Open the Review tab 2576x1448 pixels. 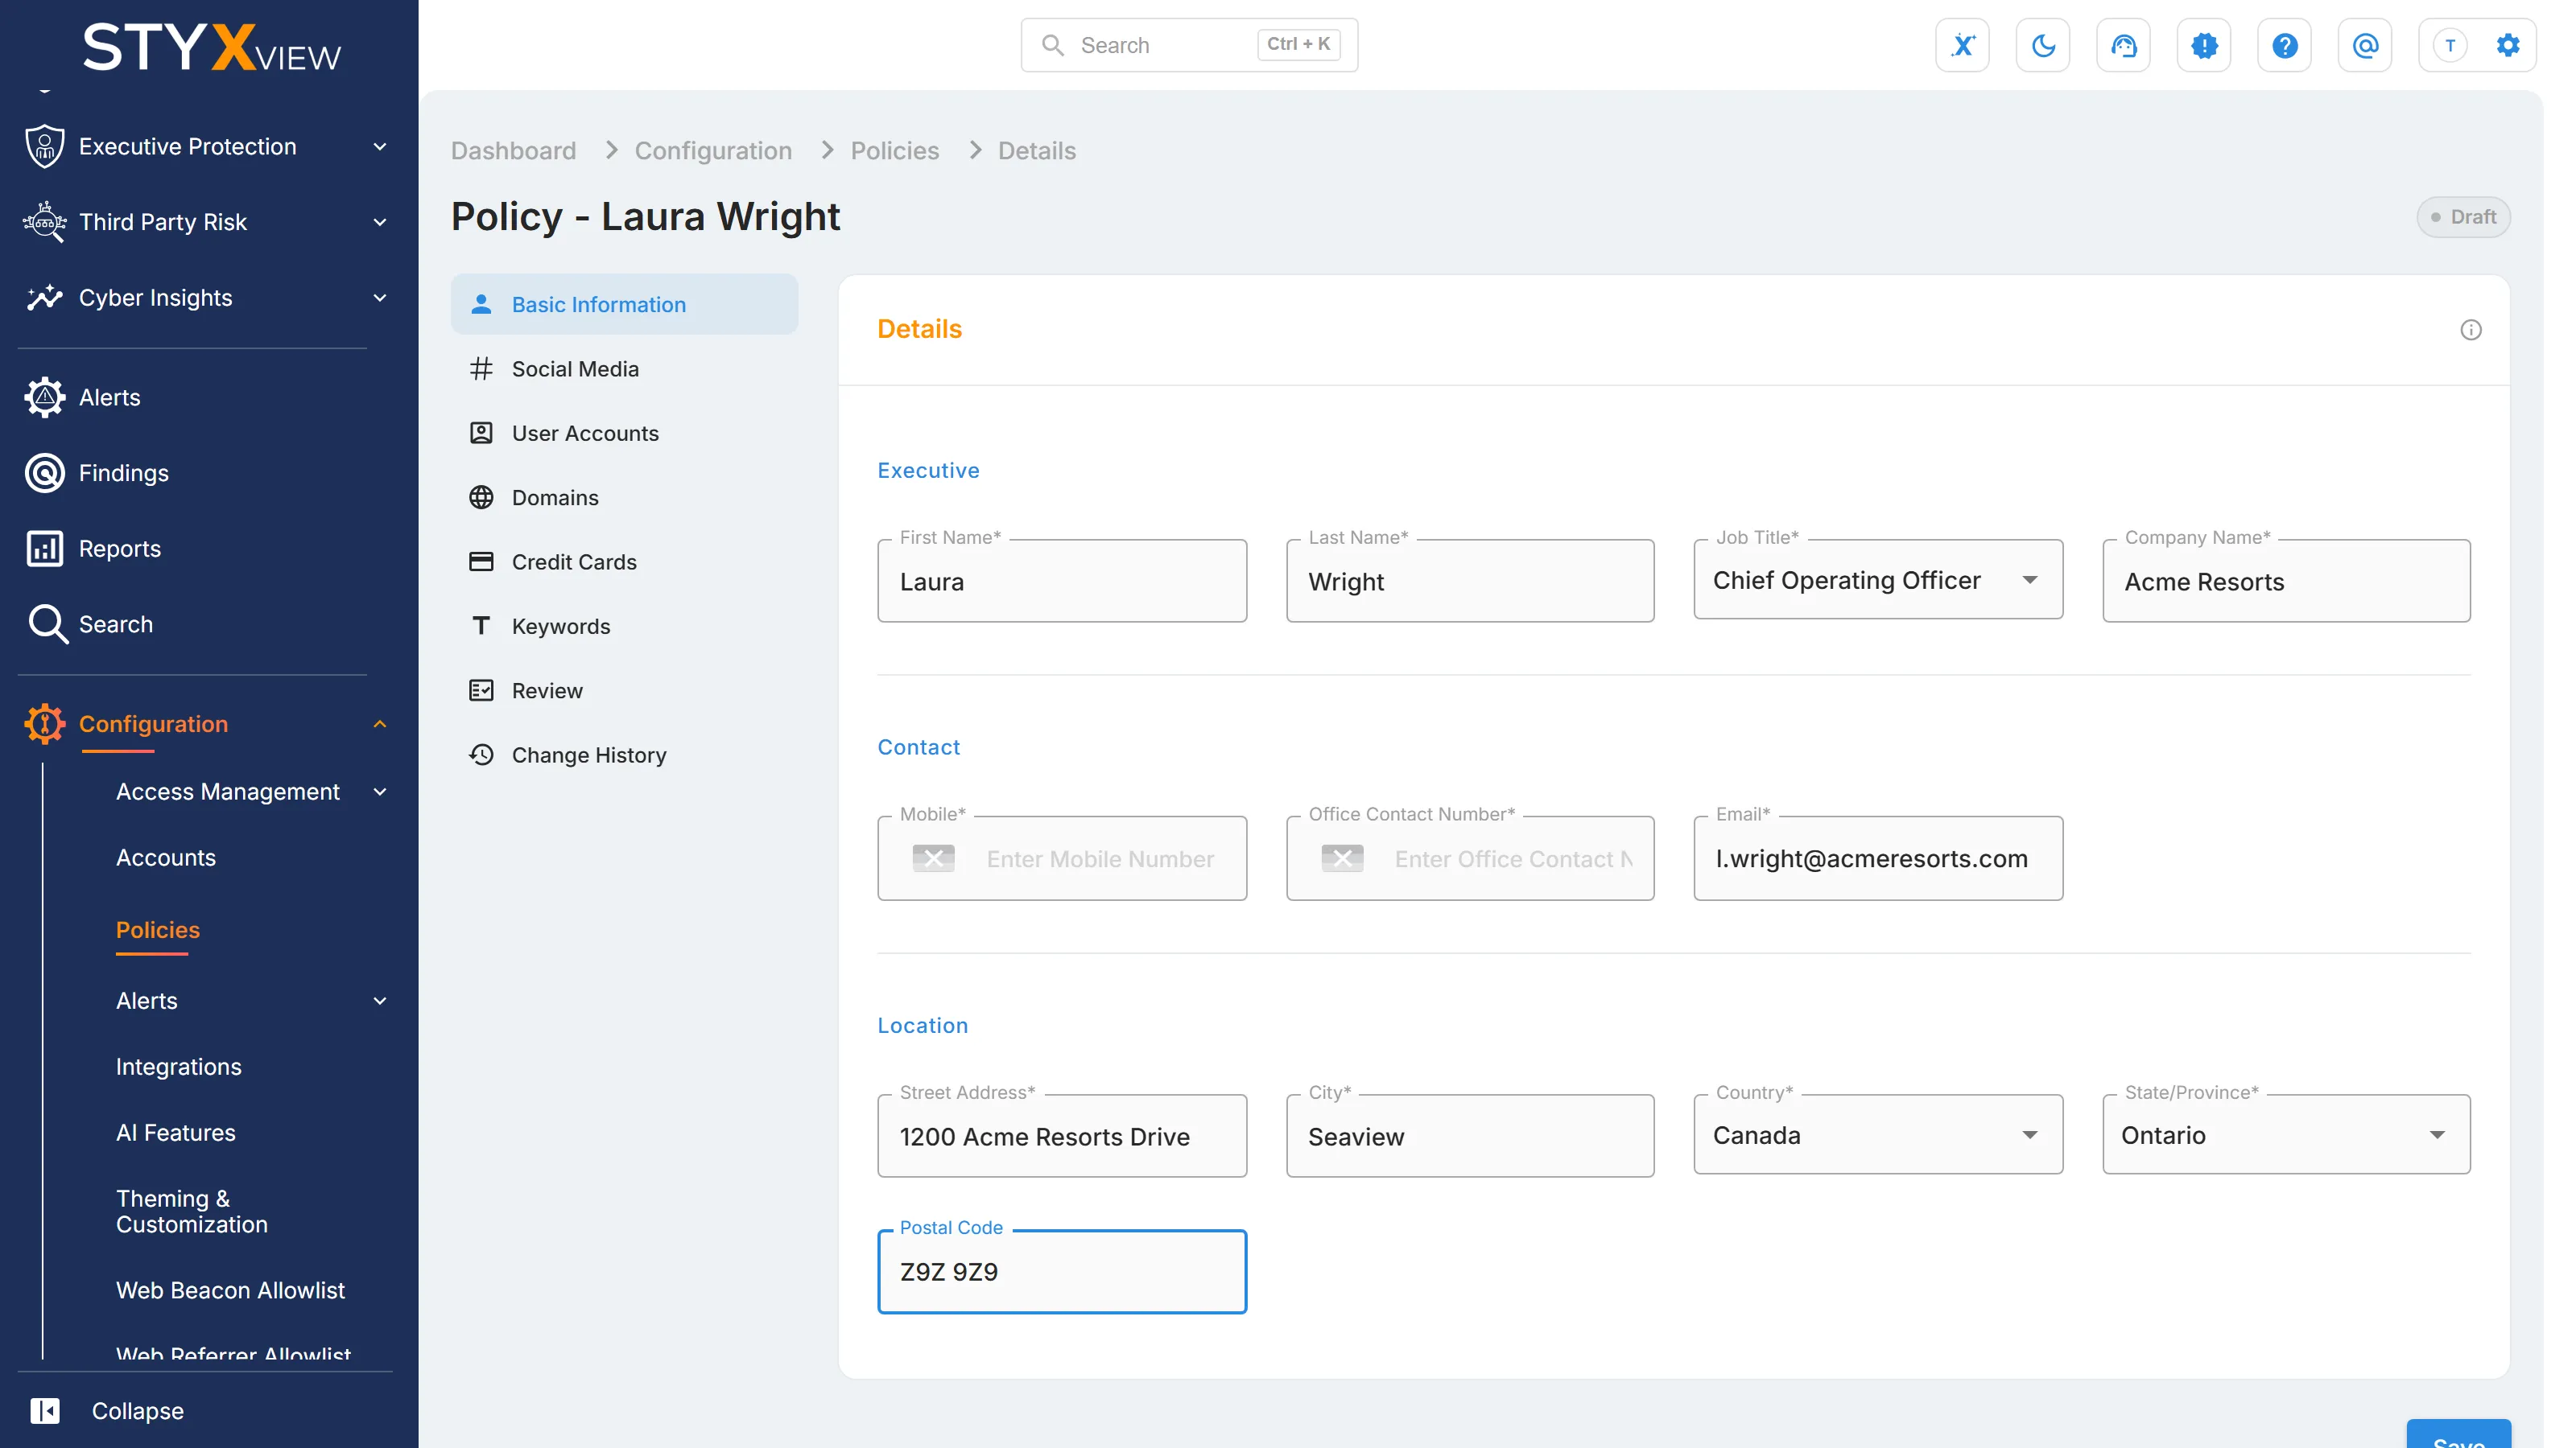pyautogui.click(x=624, y=690)
